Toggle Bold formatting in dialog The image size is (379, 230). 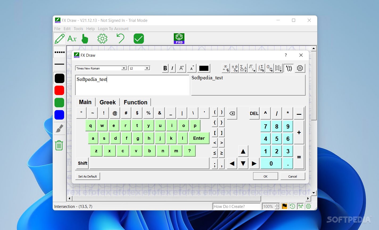tap(165, 68)
